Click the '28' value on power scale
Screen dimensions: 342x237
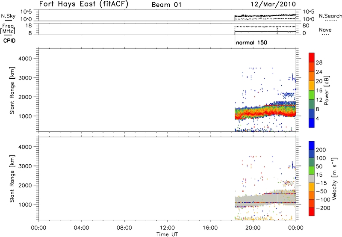pyautogui.click(x=319, y=62)
